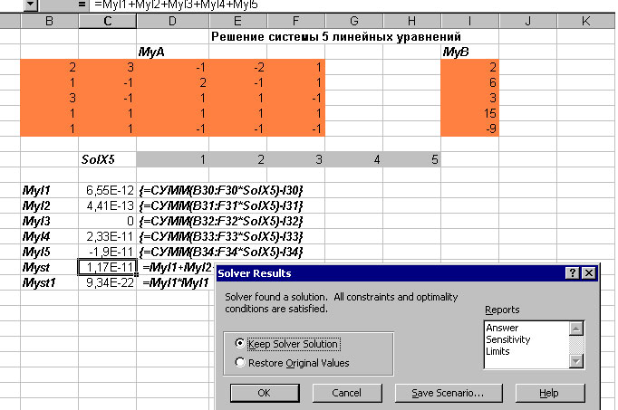Image resolution: width=618 pixels, height=410 pixels.
Task: Select the Myst1 value cell 9,34E-22
Action: click(x=108, y=283)
